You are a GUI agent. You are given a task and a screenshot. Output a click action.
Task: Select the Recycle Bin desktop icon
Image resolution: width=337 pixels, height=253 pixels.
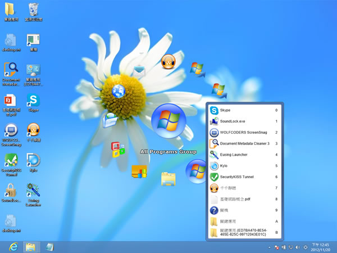[33, 10]
